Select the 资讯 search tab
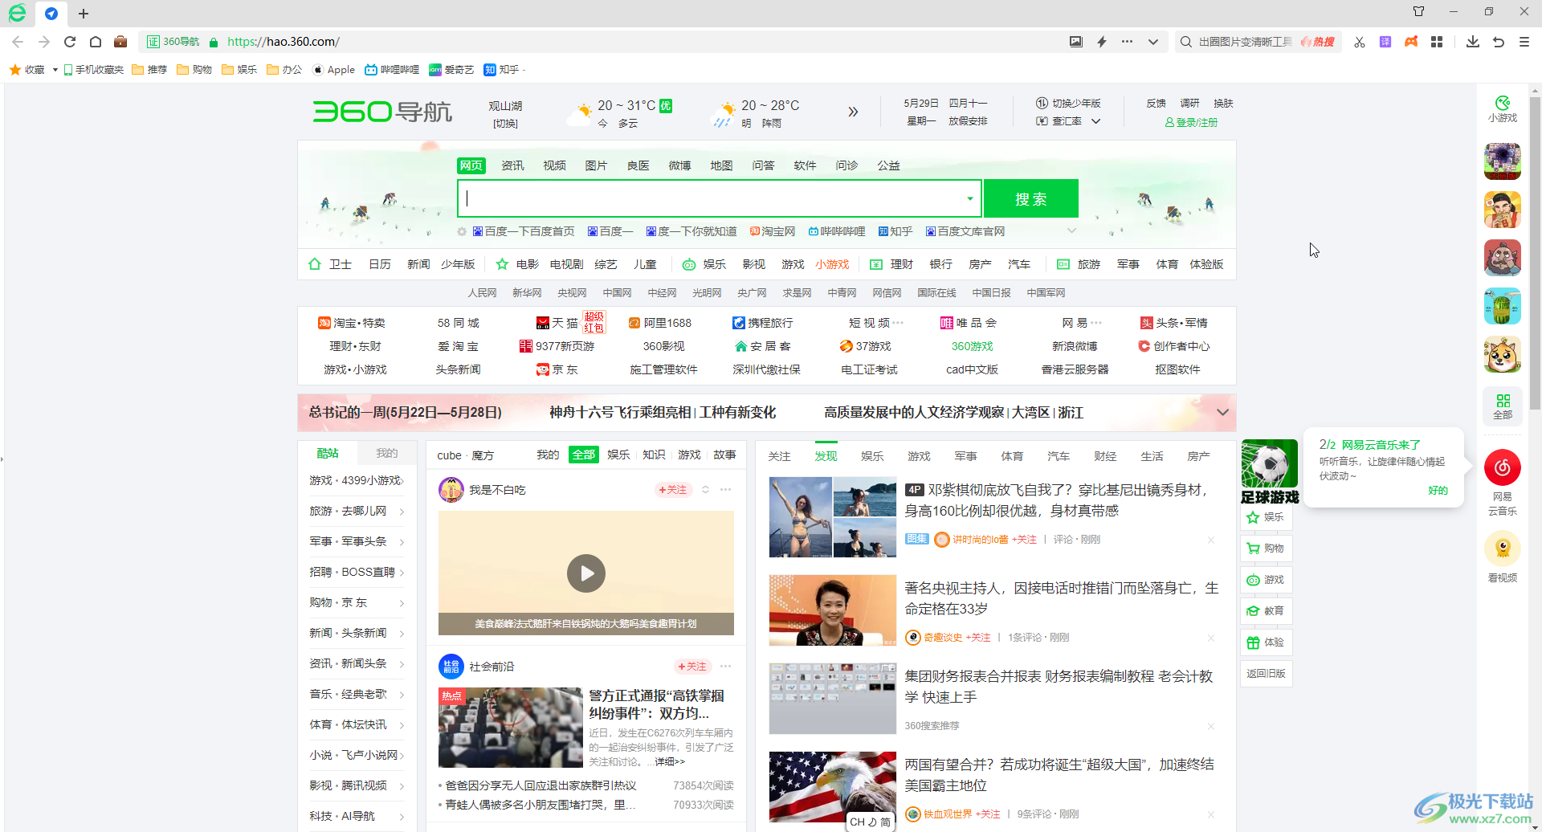Image resolution: width=1542 pixels, height=832 pixels. tap(512, 165)
